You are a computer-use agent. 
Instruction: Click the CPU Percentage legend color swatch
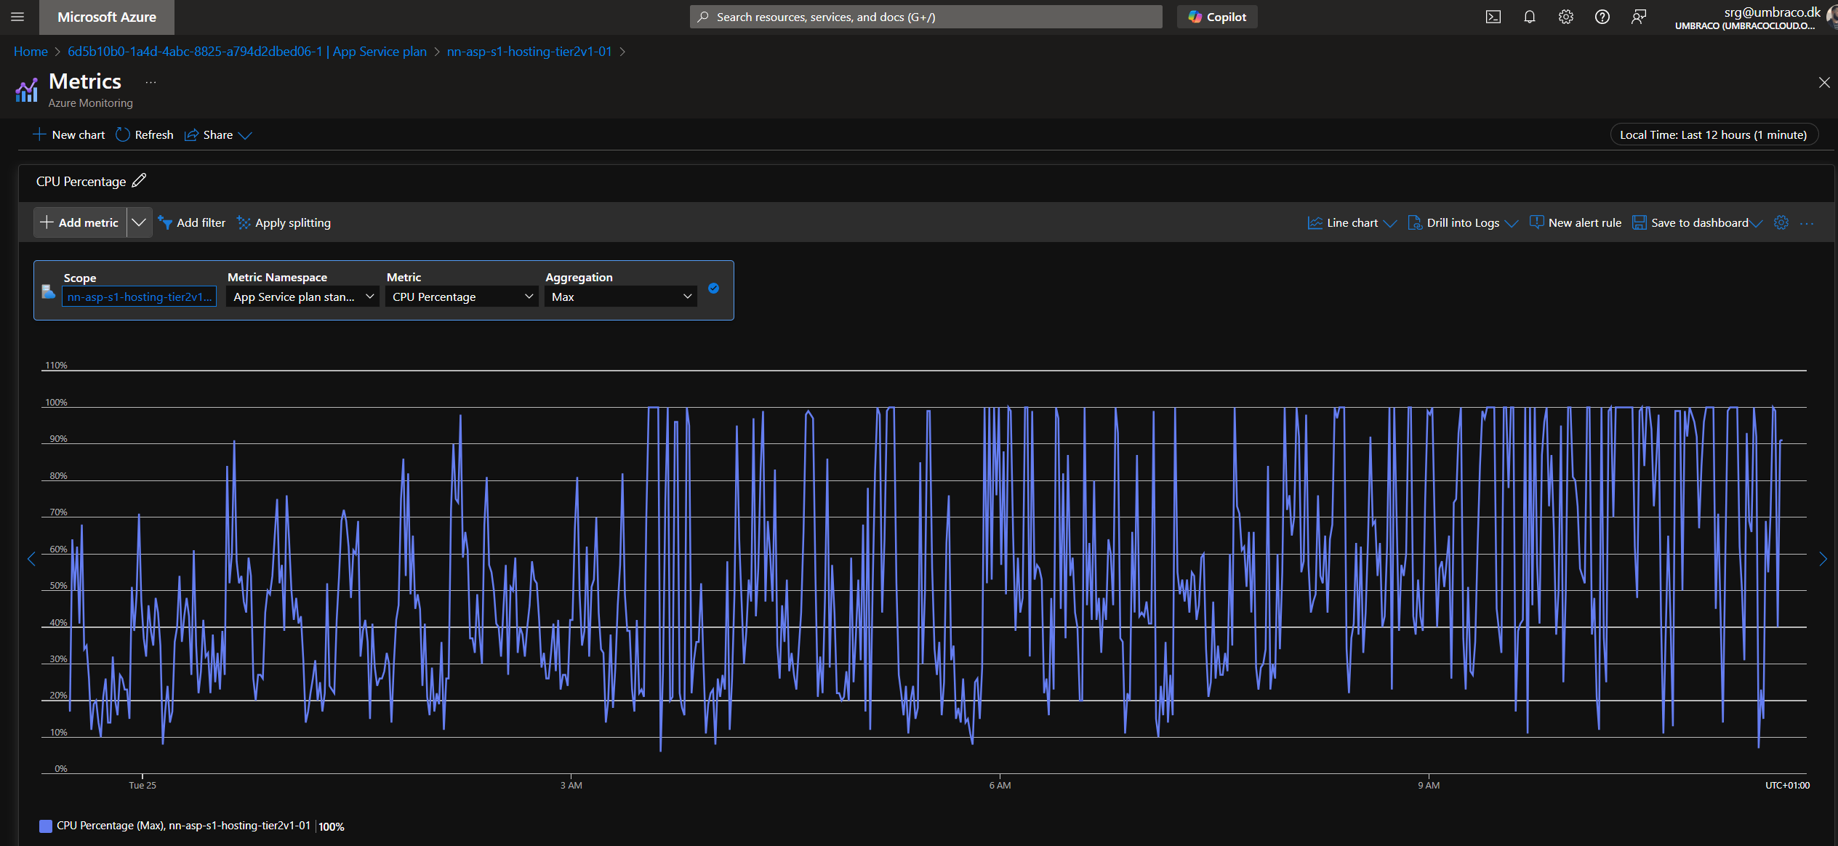[46, 826]
